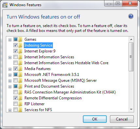Screen dimensions: 140x129
Task: Check the RAS Connection Manager Administration Kit box
Action: [x=15, y=92]
